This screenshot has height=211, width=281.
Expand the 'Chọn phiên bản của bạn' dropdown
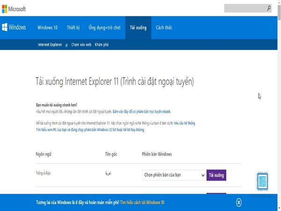click(x=174, y=175)
